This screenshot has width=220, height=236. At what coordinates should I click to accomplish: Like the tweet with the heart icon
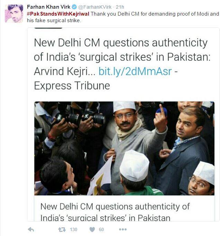pos(92,229)
